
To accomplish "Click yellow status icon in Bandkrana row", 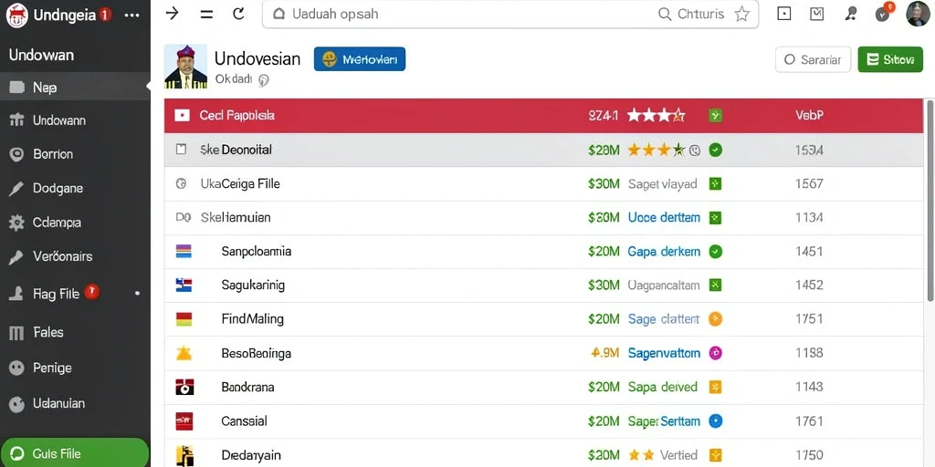I will [x=715, y=387].
